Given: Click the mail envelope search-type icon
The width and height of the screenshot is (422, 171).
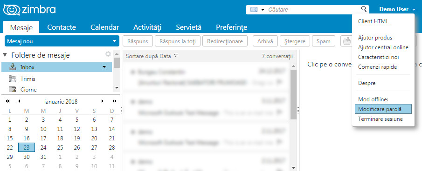Looking at the screenshot, I should (254, 10).
